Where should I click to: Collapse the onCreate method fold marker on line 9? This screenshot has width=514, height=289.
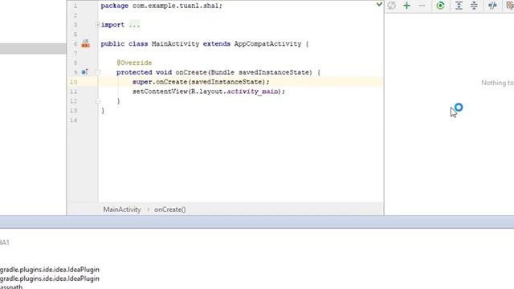coord(98,72)
